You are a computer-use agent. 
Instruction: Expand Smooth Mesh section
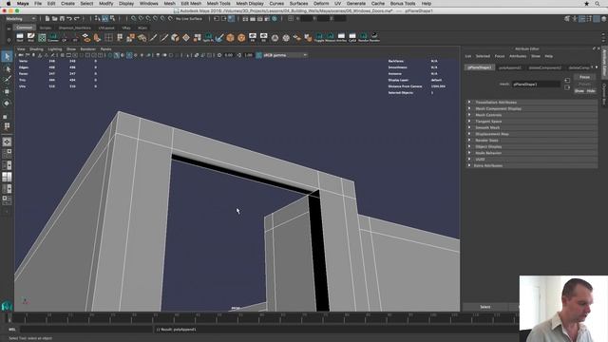coord(532,127)
